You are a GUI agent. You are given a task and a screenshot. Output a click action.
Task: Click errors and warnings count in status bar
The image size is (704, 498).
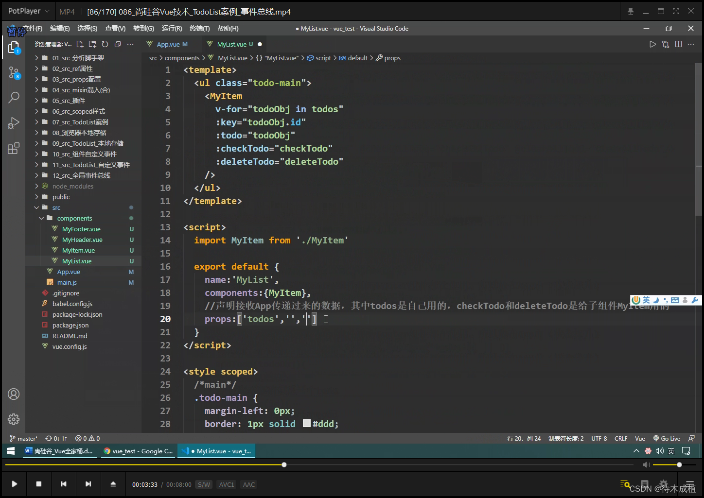coord(88,438)
